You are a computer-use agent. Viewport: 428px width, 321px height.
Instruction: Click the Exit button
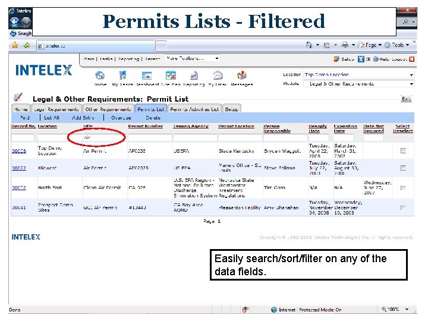(406, 99)
